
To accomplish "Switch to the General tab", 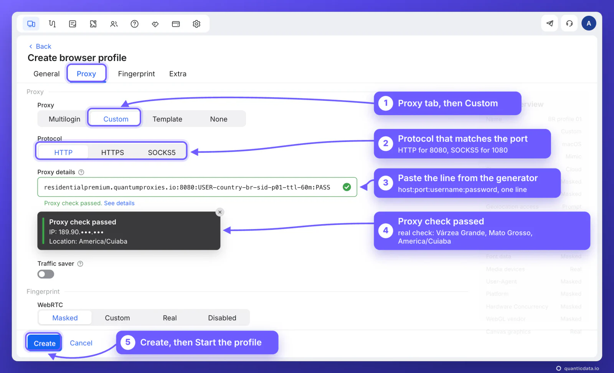I will click(x=46, y=74).
